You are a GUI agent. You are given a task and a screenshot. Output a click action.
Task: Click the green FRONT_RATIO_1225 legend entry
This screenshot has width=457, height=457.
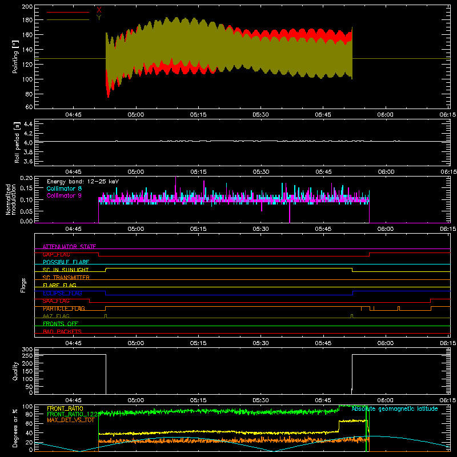(x=73, y=414)
